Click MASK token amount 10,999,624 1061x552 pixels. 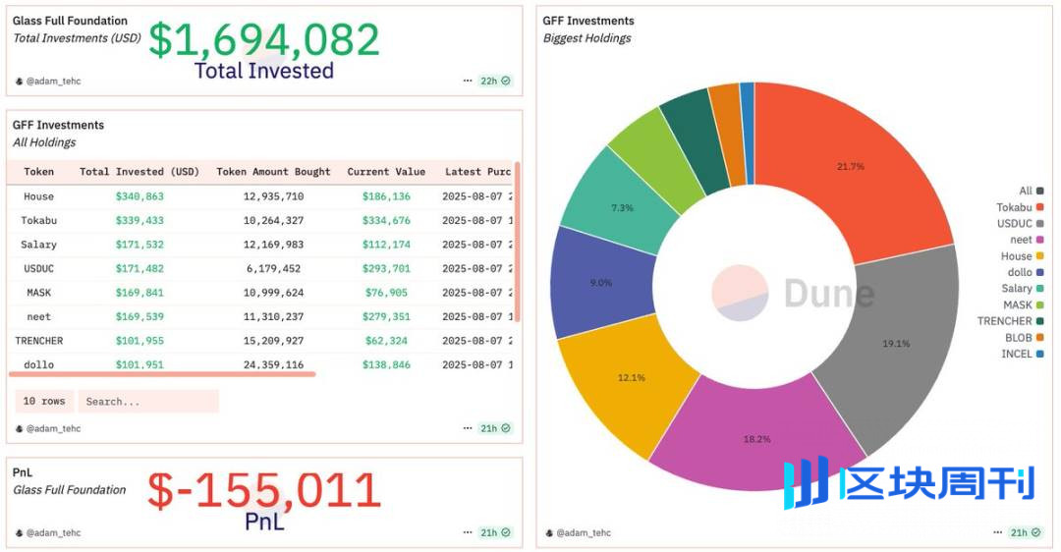click(273, 293)
